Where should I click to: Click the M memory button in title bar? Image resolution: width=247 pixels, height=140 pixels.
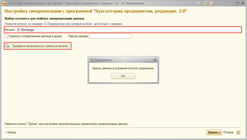pos(219,3)
